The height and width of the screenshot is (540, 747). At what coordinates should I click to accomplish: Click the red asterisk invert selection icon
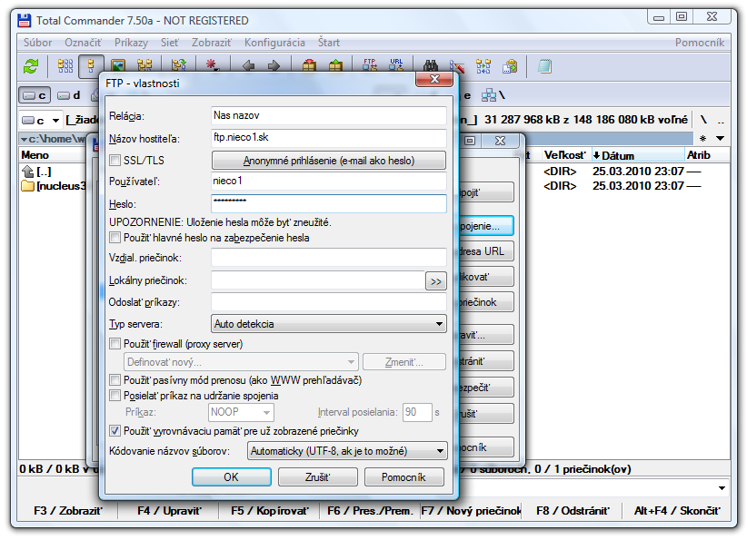(x=211, y=65)
